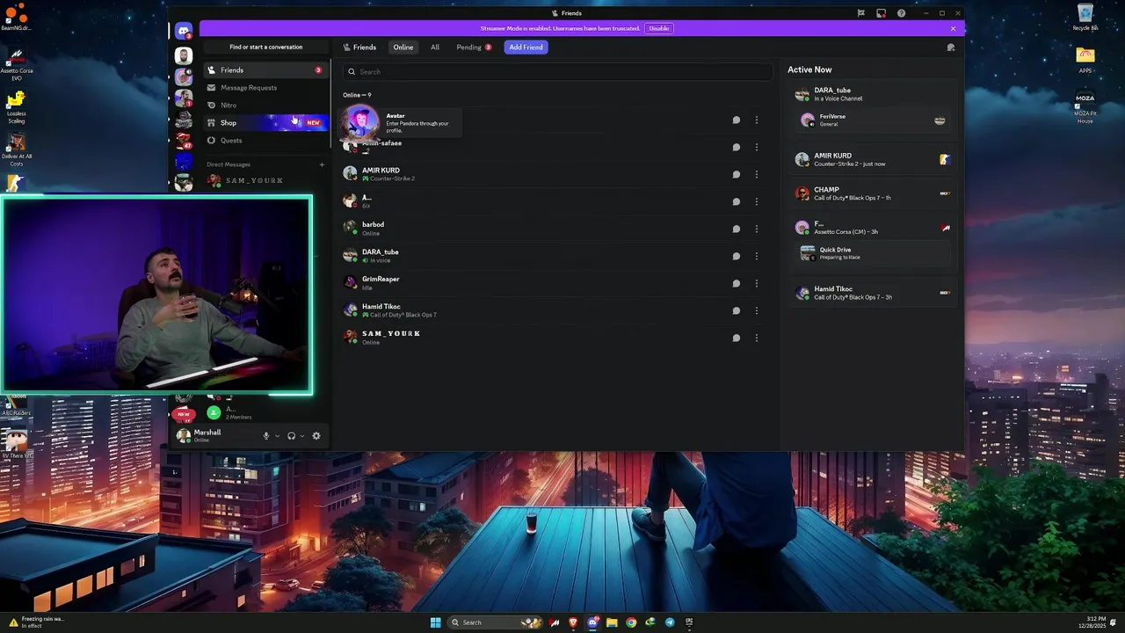Viewport: 1125px width, 633px height.
Task: Open more options for SAM_YOURK friend row
Action: tap(757, 338)
